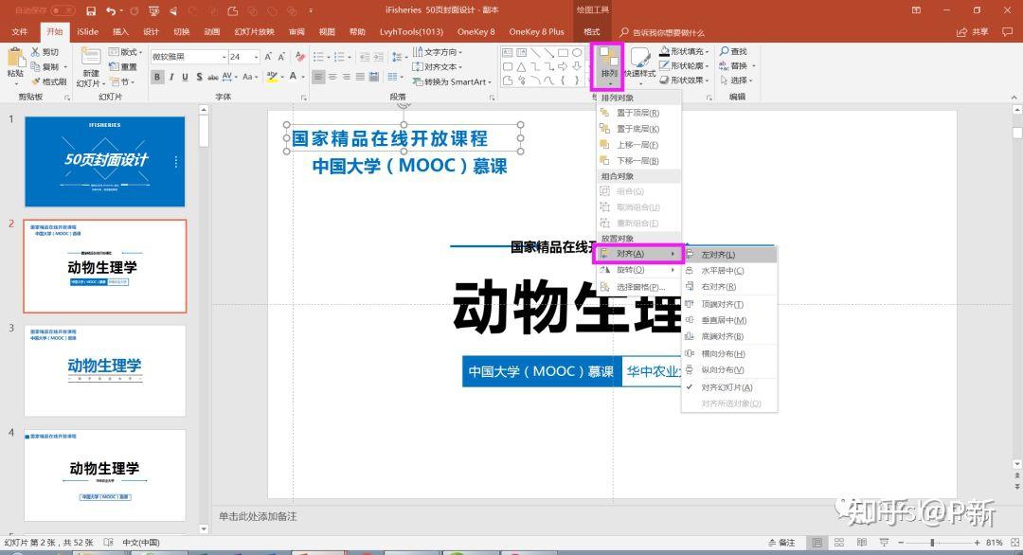Click the Tell Me search box
This screenshot has height=555, width=1023.
click(x=661, y=31)
